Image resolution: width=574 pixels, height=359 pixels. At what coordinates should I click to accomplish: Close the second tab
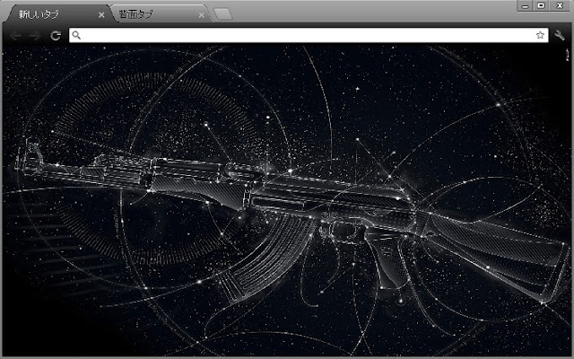click(201, 15)
